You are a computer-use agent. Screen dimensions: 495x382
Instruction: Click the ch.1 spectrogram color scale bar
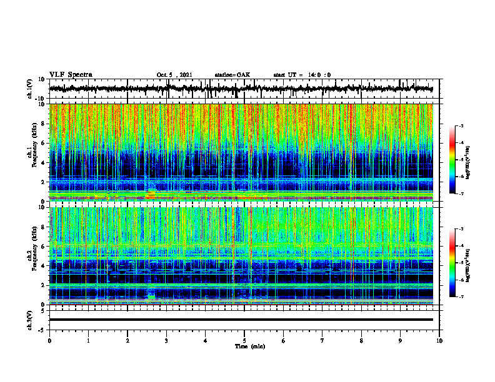click(x=452, y=160)
